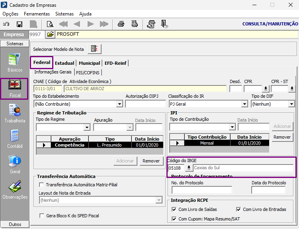Open the Geral section in sidebar
The width and height of the screenshot is (299, 230).
point(15,164)
